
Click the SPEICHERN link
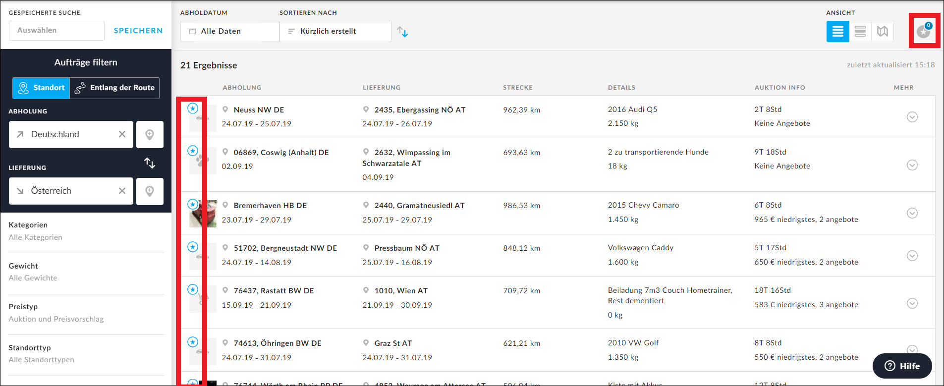138,31
